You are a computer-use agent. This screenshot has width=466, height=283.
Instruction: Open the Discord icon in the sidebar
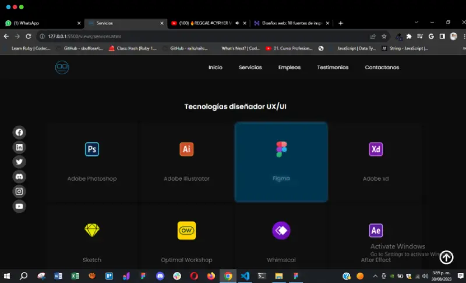(19, 177)
